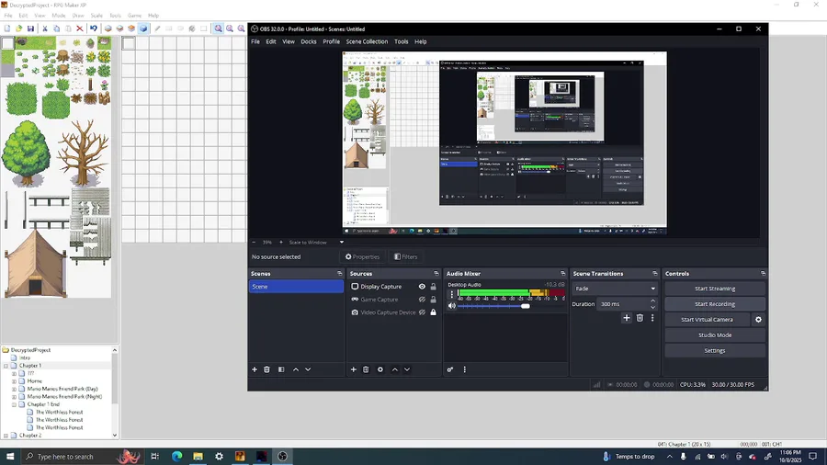This screenshot has height=465, width=827.
Task: Pop out the Controls dock icon
Action: [x=763, y=274]
